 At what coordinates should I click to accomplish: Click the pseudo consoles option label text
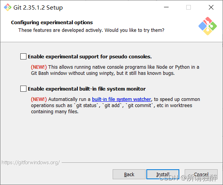pyautogui.click(x=90, y=57)
